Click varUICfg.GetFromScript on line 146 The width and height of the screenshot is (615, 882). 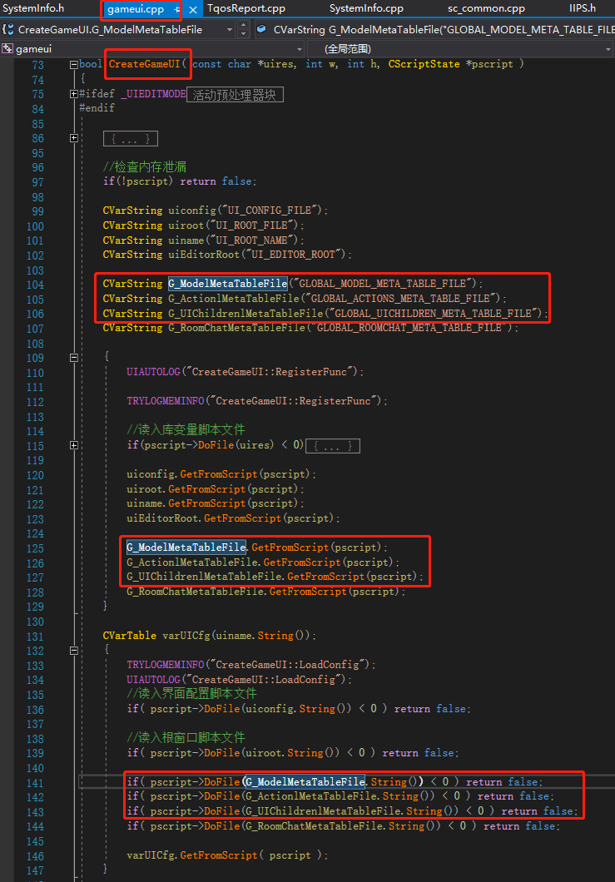click(x=192, y=855)
